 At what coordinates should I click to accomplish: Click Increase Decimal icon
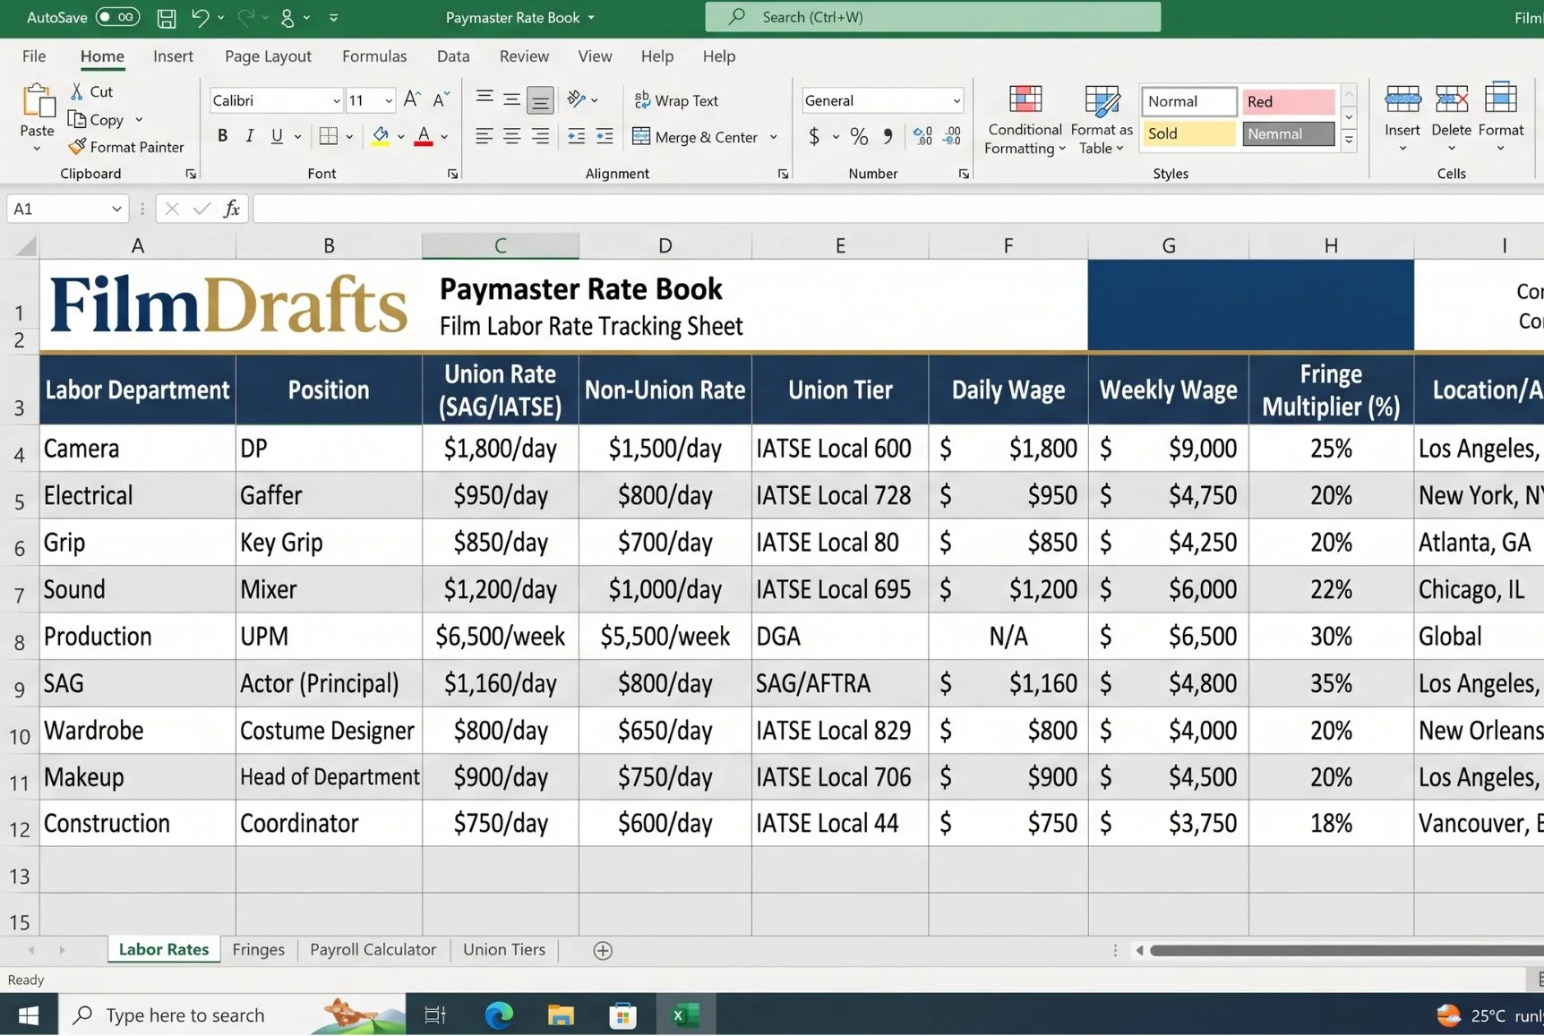[x=922, y=136]
